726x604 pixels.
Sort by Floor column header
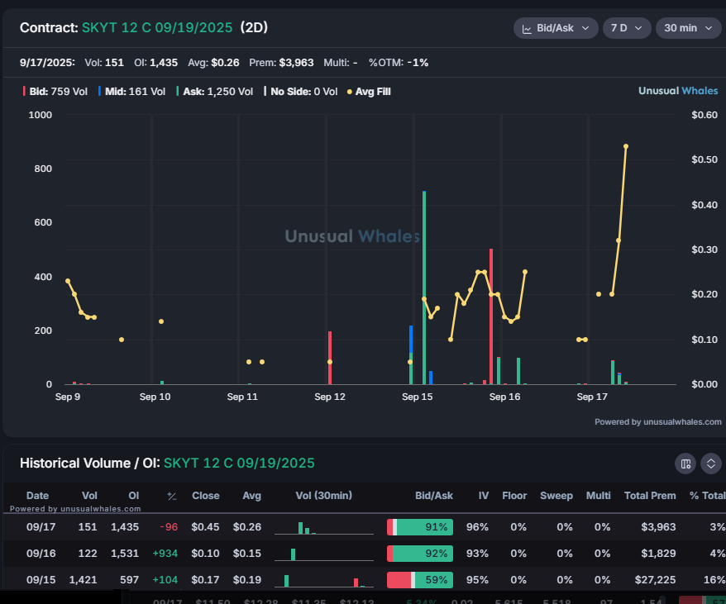pyautogui.click(x=514, y=495)
